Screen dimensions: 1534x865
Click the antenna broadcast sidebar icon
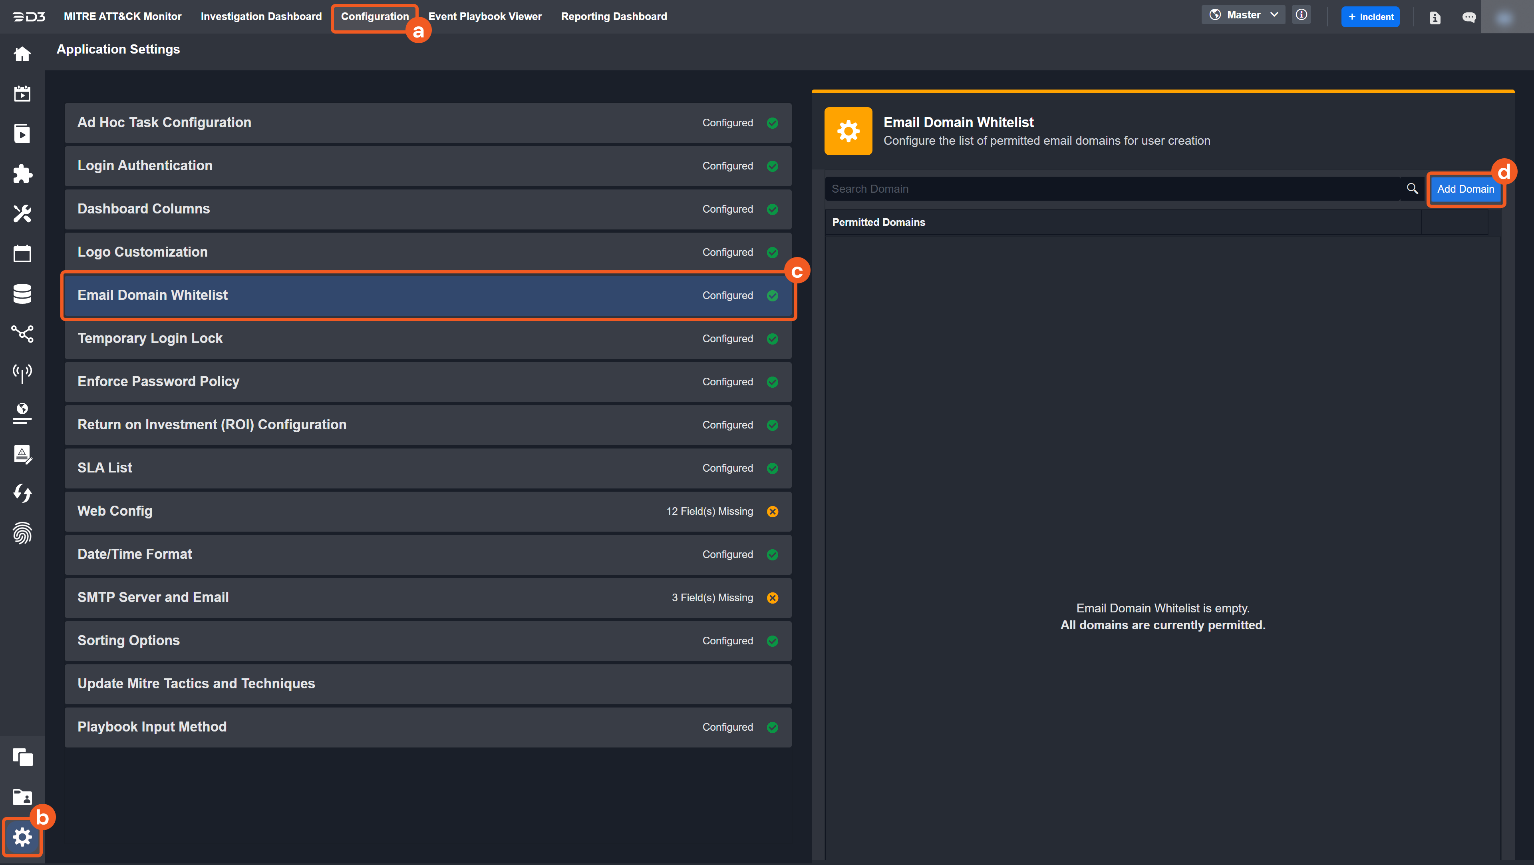pyautogui.click(x=22, y=373)
